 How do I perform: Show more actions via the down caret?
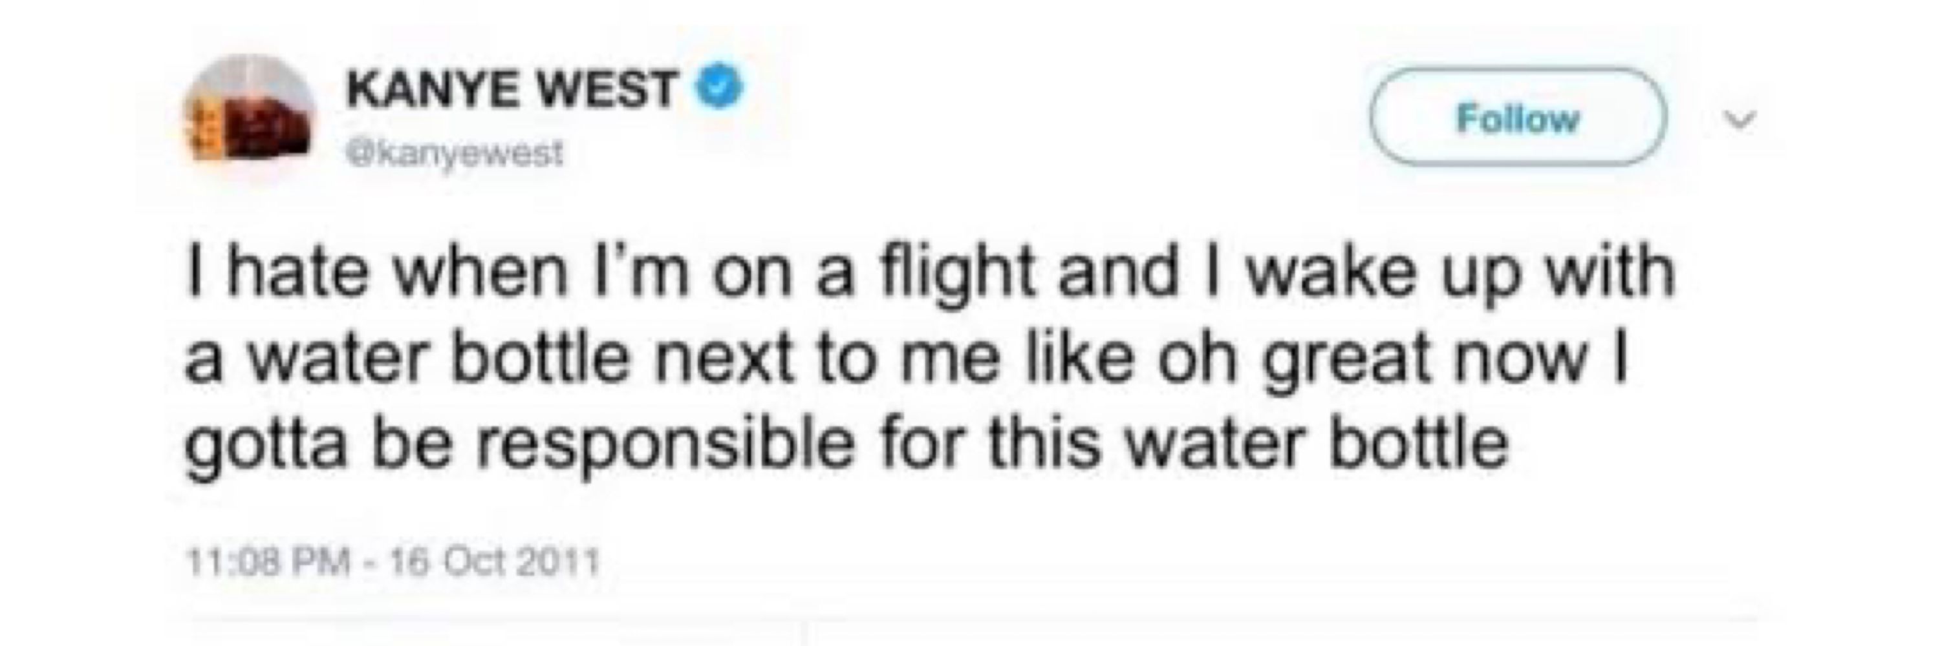[1740, 118]
